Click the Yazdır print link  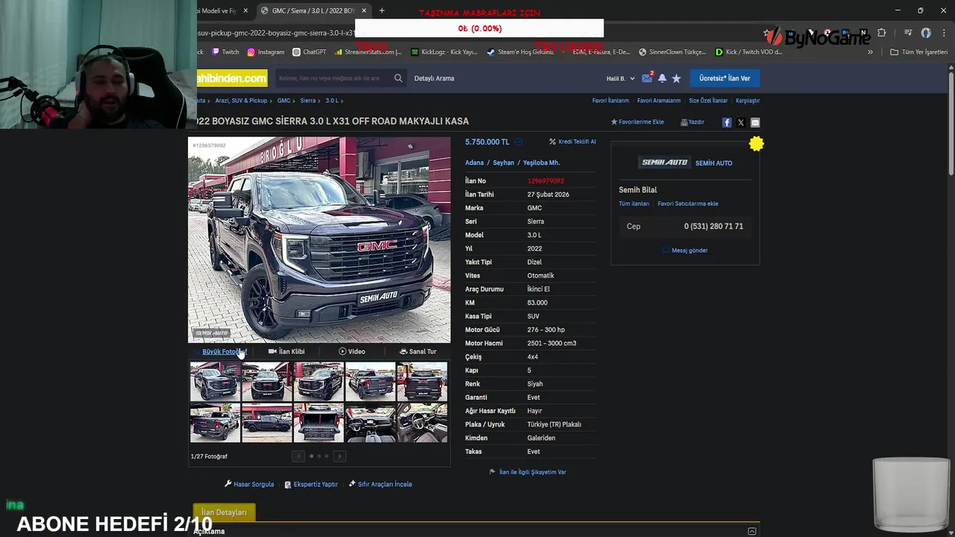coord(692,122)
